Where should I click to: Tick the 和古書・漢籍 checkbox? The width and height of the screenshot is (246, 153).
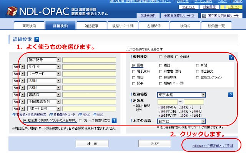[x=161, y=72]
